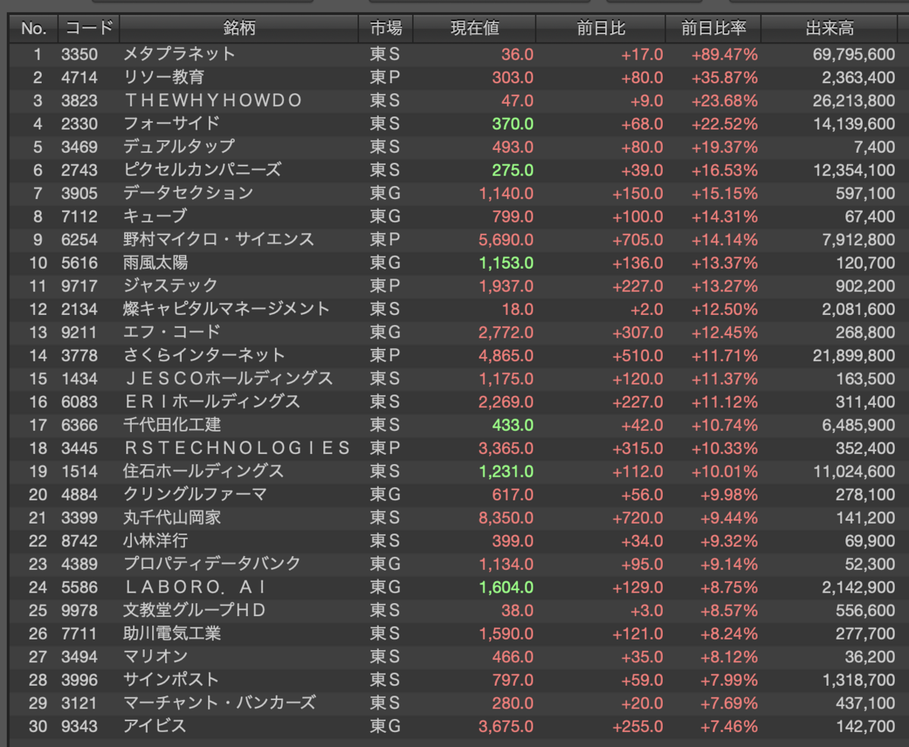The width and height of the screenshot is (909, 747).
Task: Sort by the 市場 column header
Action: tap(386, 29)
